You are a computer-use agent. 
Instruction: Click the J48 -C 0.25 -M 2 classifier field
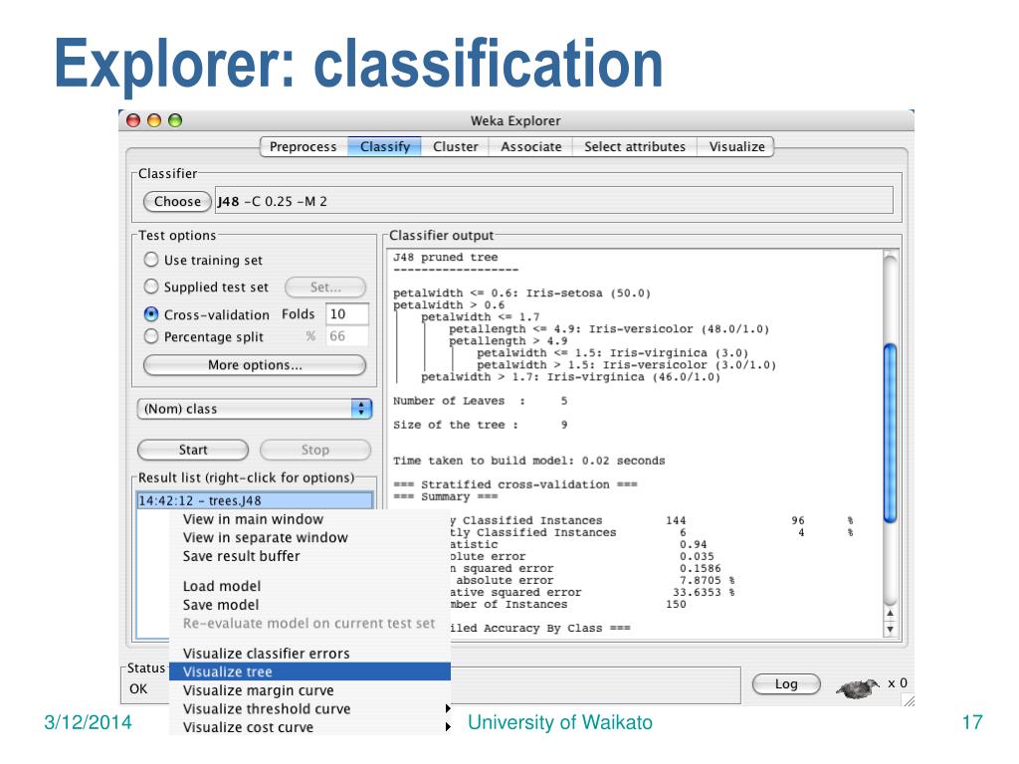point(553,201)
